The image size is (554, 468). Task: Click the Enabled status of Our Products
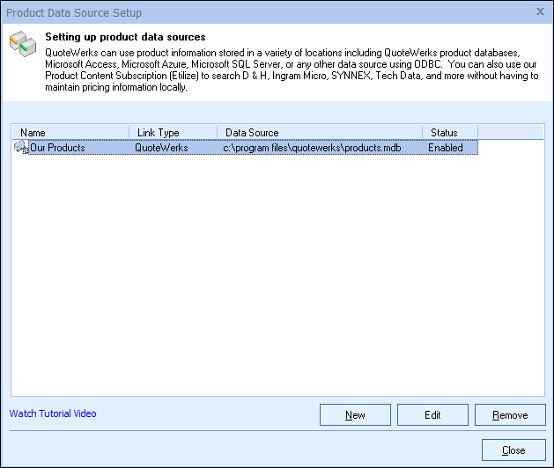point(446,148)
